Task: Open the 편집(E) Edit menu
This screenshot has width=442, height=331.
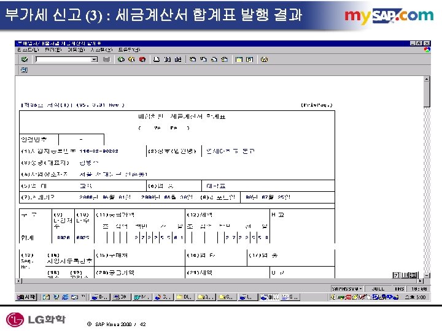Action: [53, 50]
